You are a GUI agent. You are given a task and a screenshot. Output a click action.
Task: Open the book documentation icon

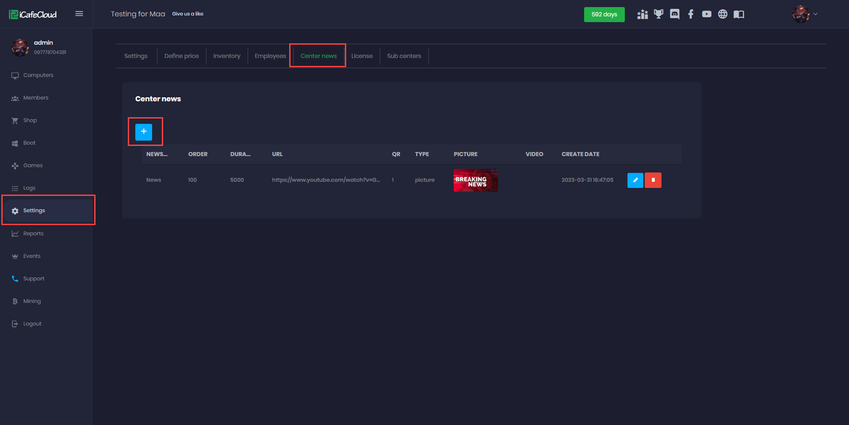click(738, 14)
